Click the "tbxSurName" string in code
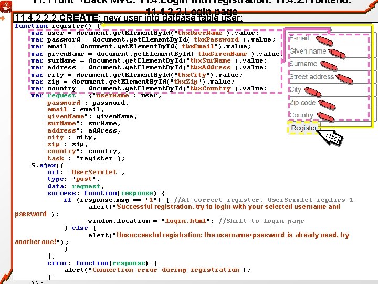 (212, 60)
